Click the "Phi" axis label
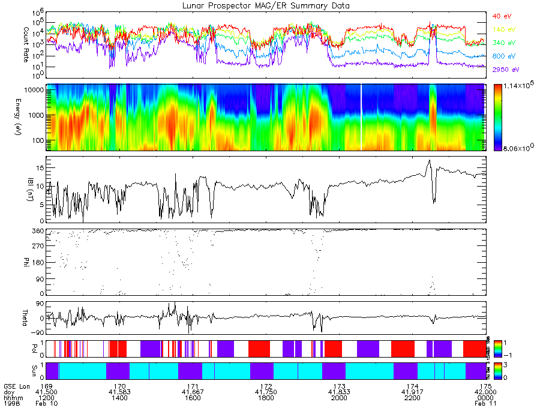Viewport: 540px width, 420px height. point(26,262)
